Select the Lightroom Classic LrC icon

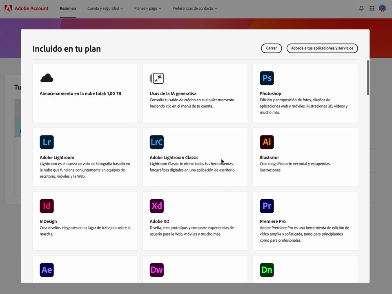(157, 142)
